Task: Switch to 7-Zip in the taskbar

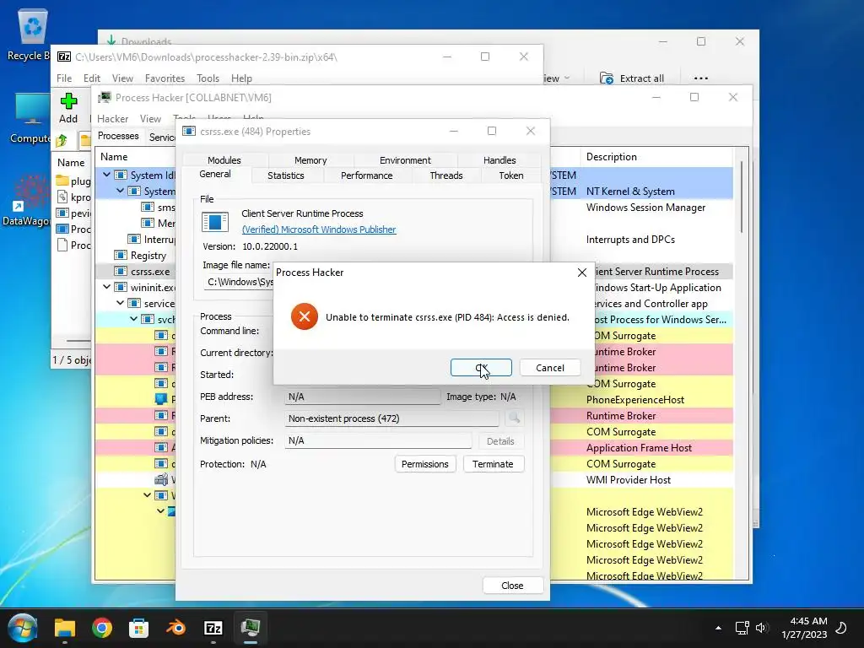Action: 213,628
